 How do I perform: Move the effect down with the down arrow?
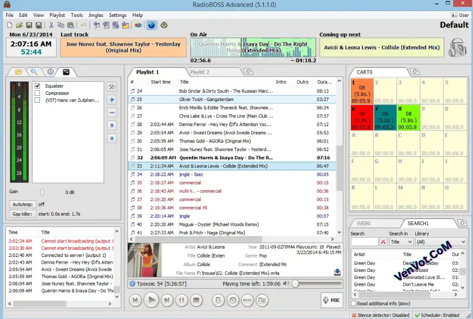coord(112,139)
